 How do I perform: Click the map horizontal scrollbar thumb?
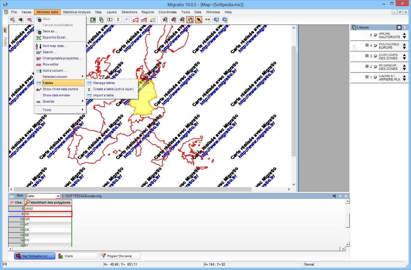coord(133,189)
